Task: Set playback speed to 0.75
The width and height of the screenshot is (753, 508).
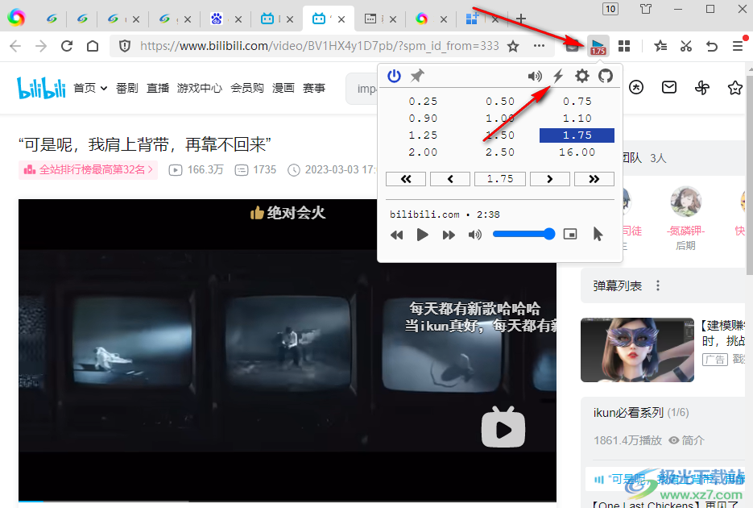Action: [x=577, y=102]
